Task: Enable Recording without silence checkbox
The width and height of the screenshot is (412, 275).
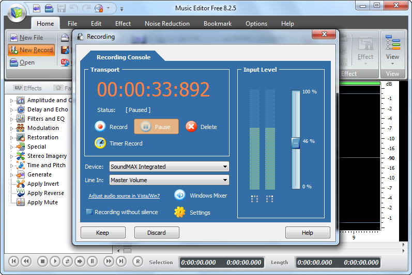Action: point(89,212)
